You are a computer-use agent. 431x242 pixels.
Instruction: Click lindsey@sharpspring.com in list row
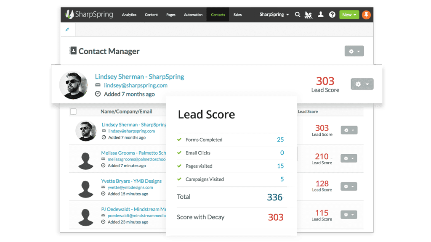pos(131,131)
